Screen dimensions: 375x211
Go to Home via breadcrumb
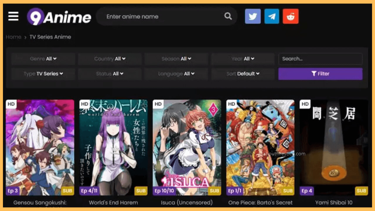point(13,37)
